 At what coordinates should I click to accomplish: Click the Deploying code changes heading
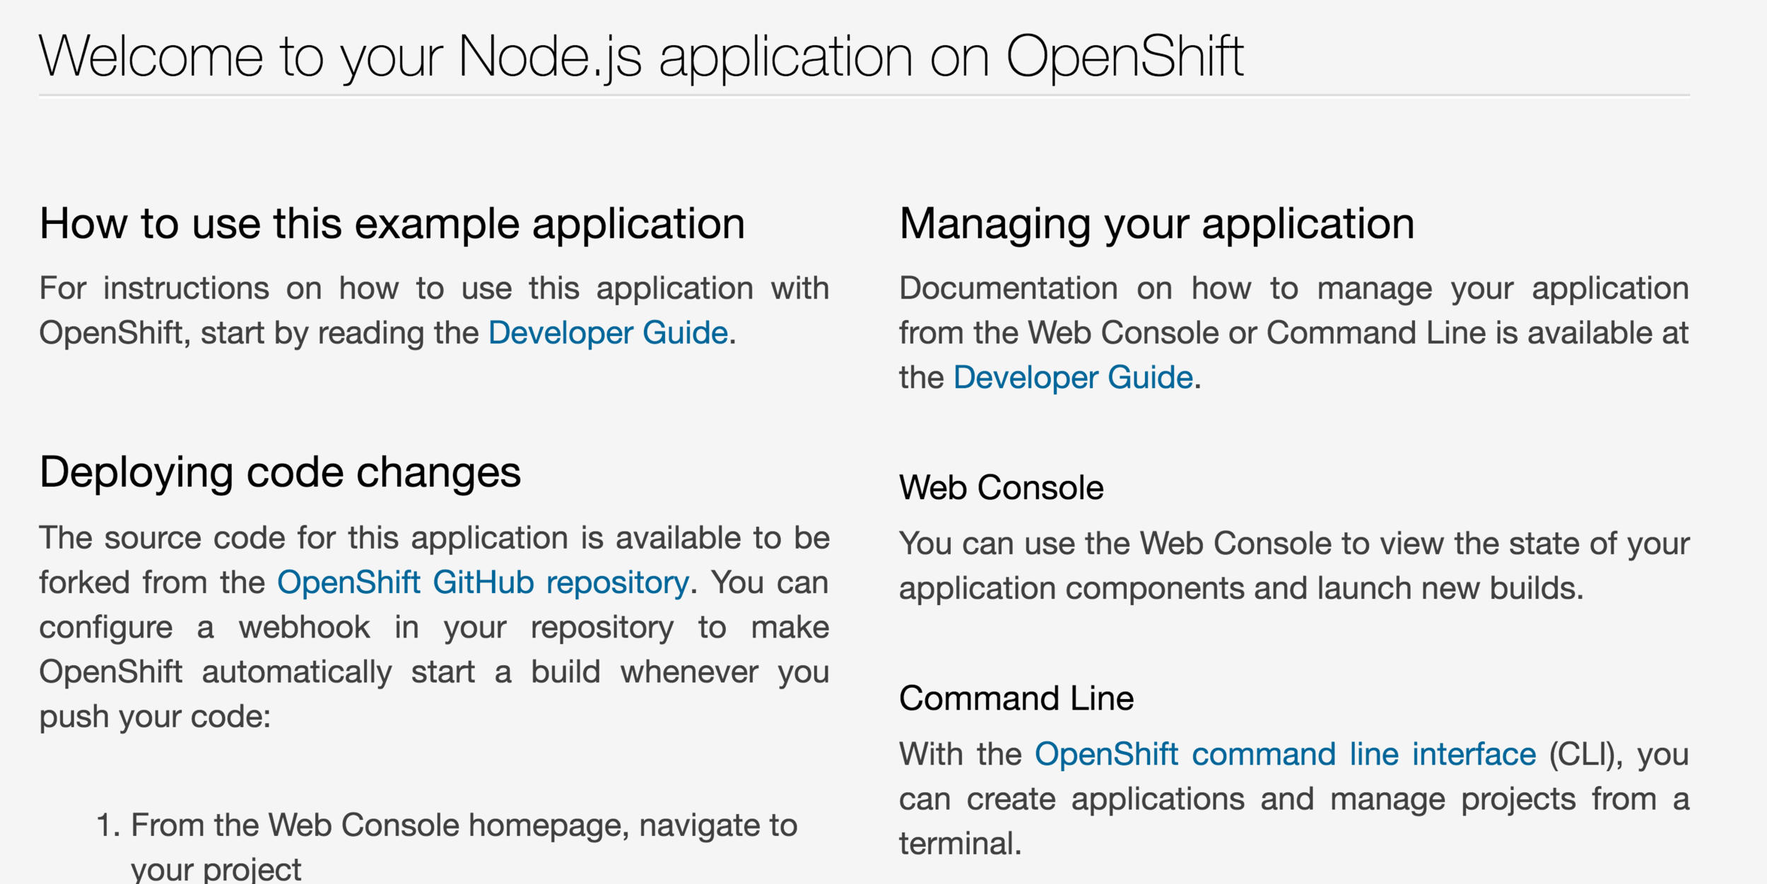pyautogui.click(x=279, y=472)
